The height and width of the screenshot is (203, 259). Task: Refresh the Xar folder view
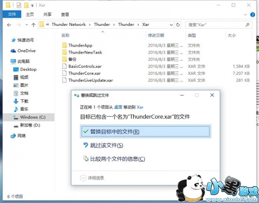(x=178, y=25)
